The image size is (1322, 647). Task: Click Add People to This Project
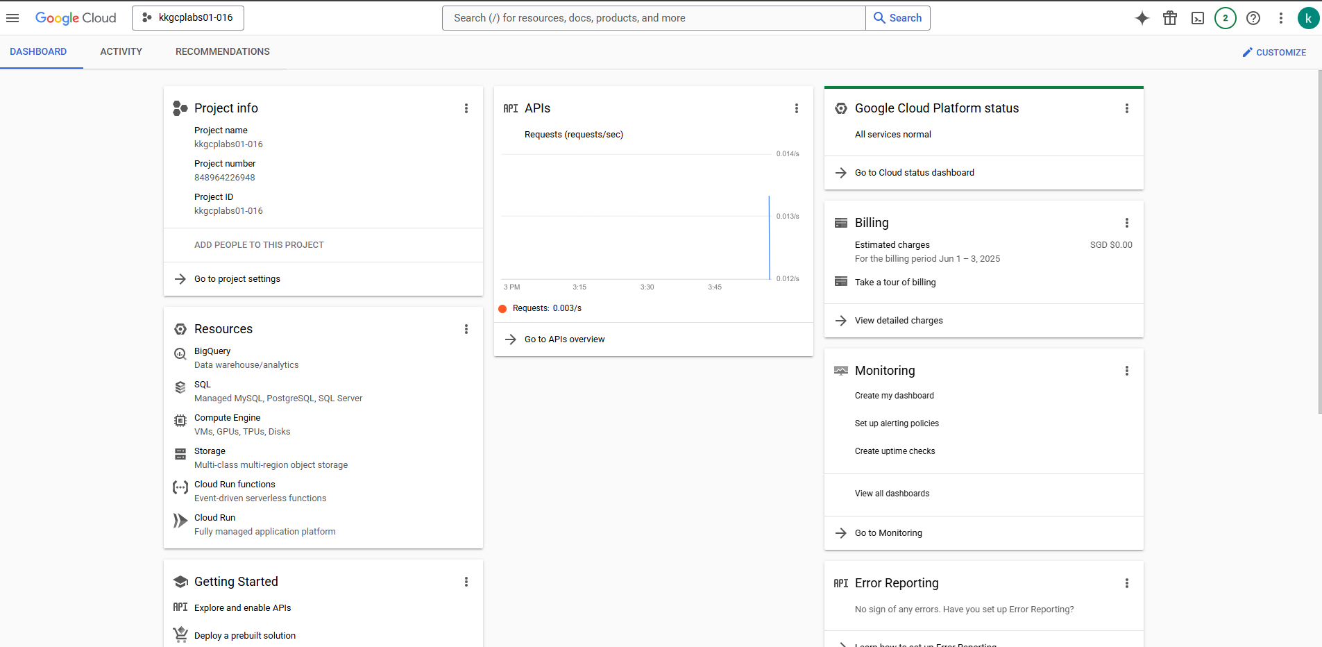(259, 245)
